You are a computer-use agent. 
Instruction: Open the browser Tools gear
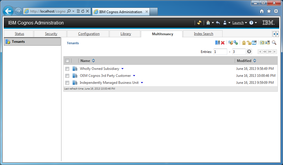coord(276,11)
